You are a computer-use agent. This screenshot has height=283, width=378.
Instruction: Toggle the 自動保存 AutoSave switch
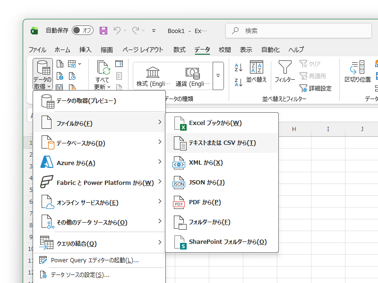[x=83, y=30]
